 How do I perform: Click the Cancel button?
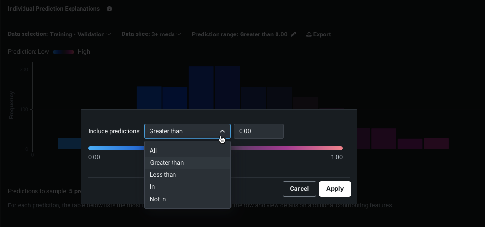click(x=300, y=189)
